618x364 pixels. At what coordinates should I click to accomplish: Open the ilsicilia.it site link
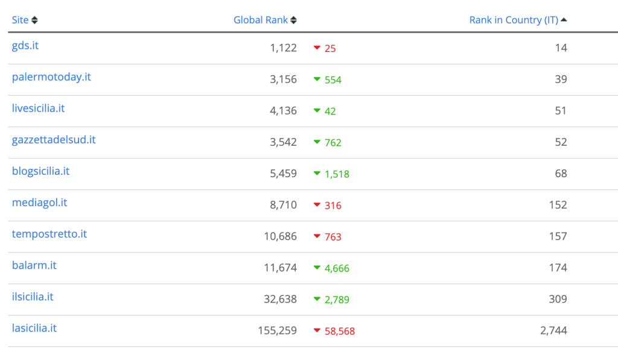31,297
